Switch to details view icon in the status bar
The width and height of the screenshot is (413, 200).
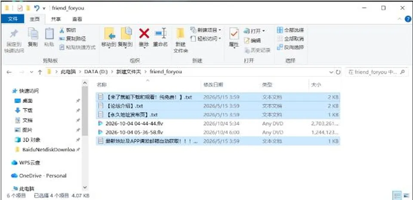coord(397,196)
